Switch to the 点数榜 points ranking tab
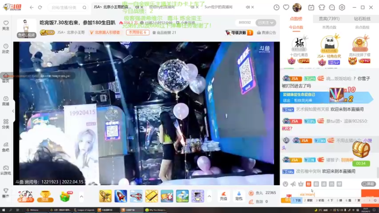The width and height of the screenshot is (379, 213). [x=296, y=18]
